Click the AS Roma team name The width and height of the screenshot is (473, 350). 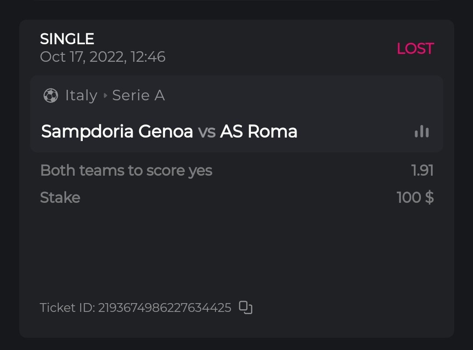[258, 131]
